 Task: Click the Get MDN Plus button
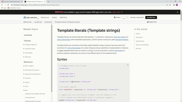(151, 18)
